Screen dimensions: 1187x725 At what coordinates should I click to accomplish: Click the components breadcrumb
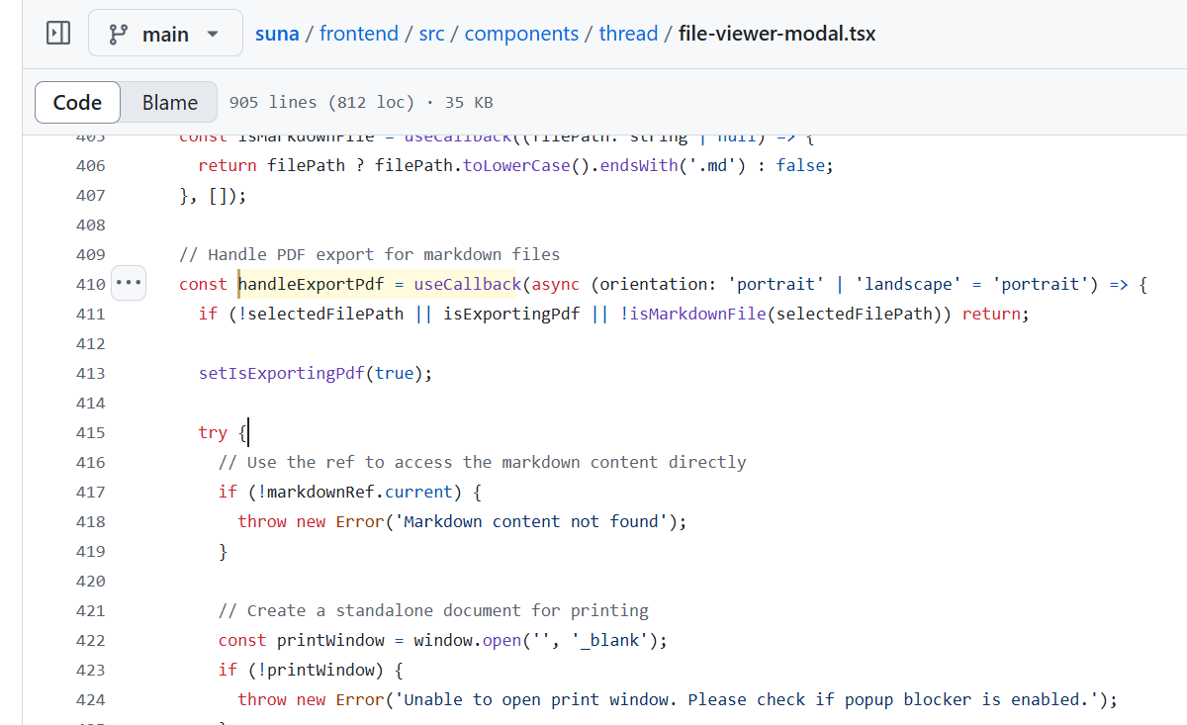click(x=521, y=33)
